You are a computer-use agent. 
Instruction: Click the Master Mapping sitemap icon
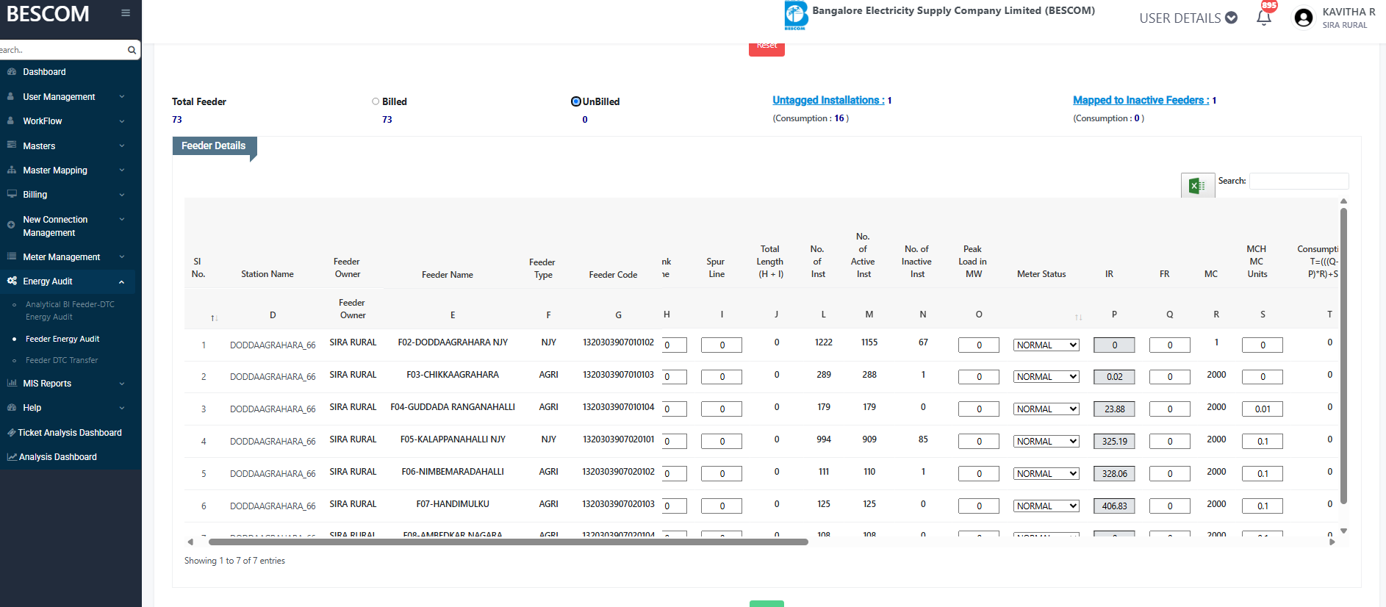point(11,170)
